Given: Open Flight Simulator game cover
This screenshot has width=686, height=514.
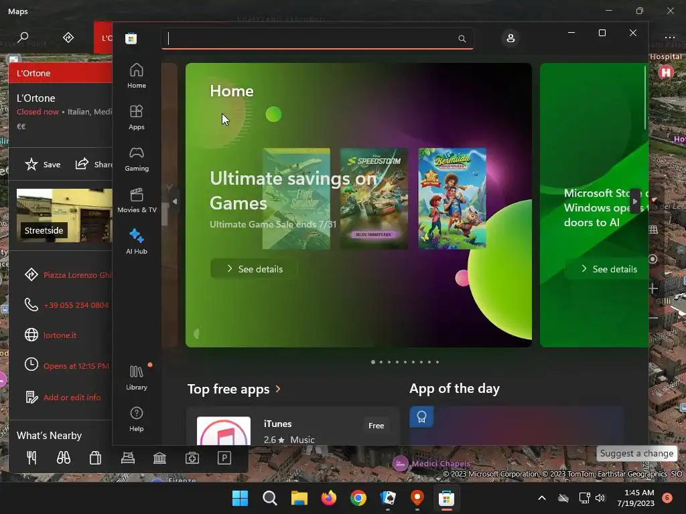Looking at the screenshot, I should pos(296,198).
